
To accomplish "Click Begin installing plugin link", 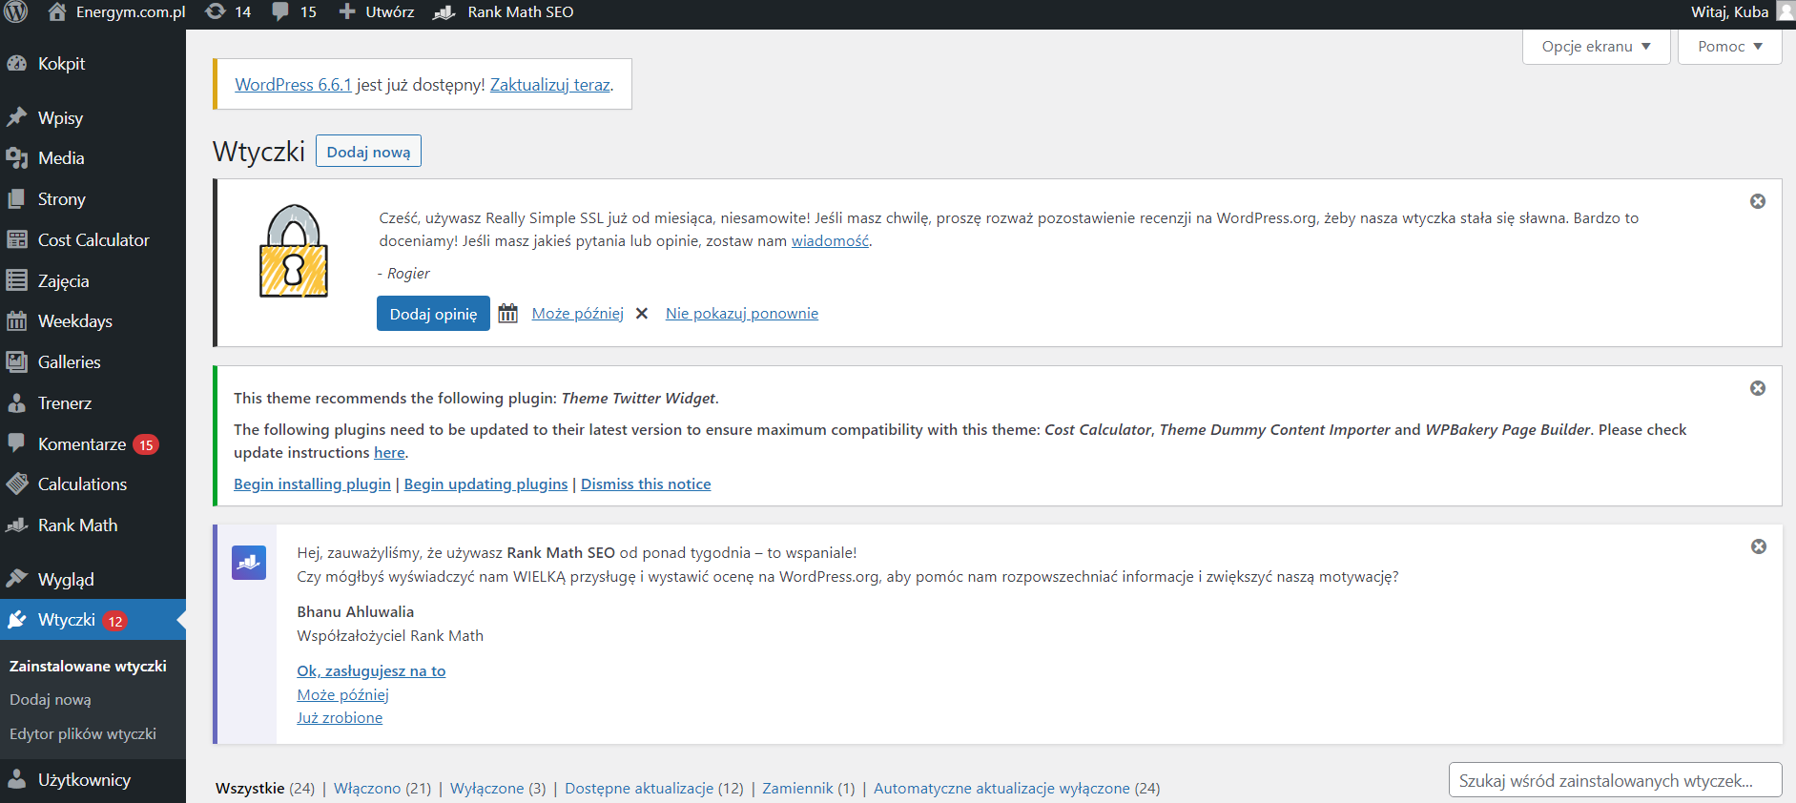I will tap(313, 484).
